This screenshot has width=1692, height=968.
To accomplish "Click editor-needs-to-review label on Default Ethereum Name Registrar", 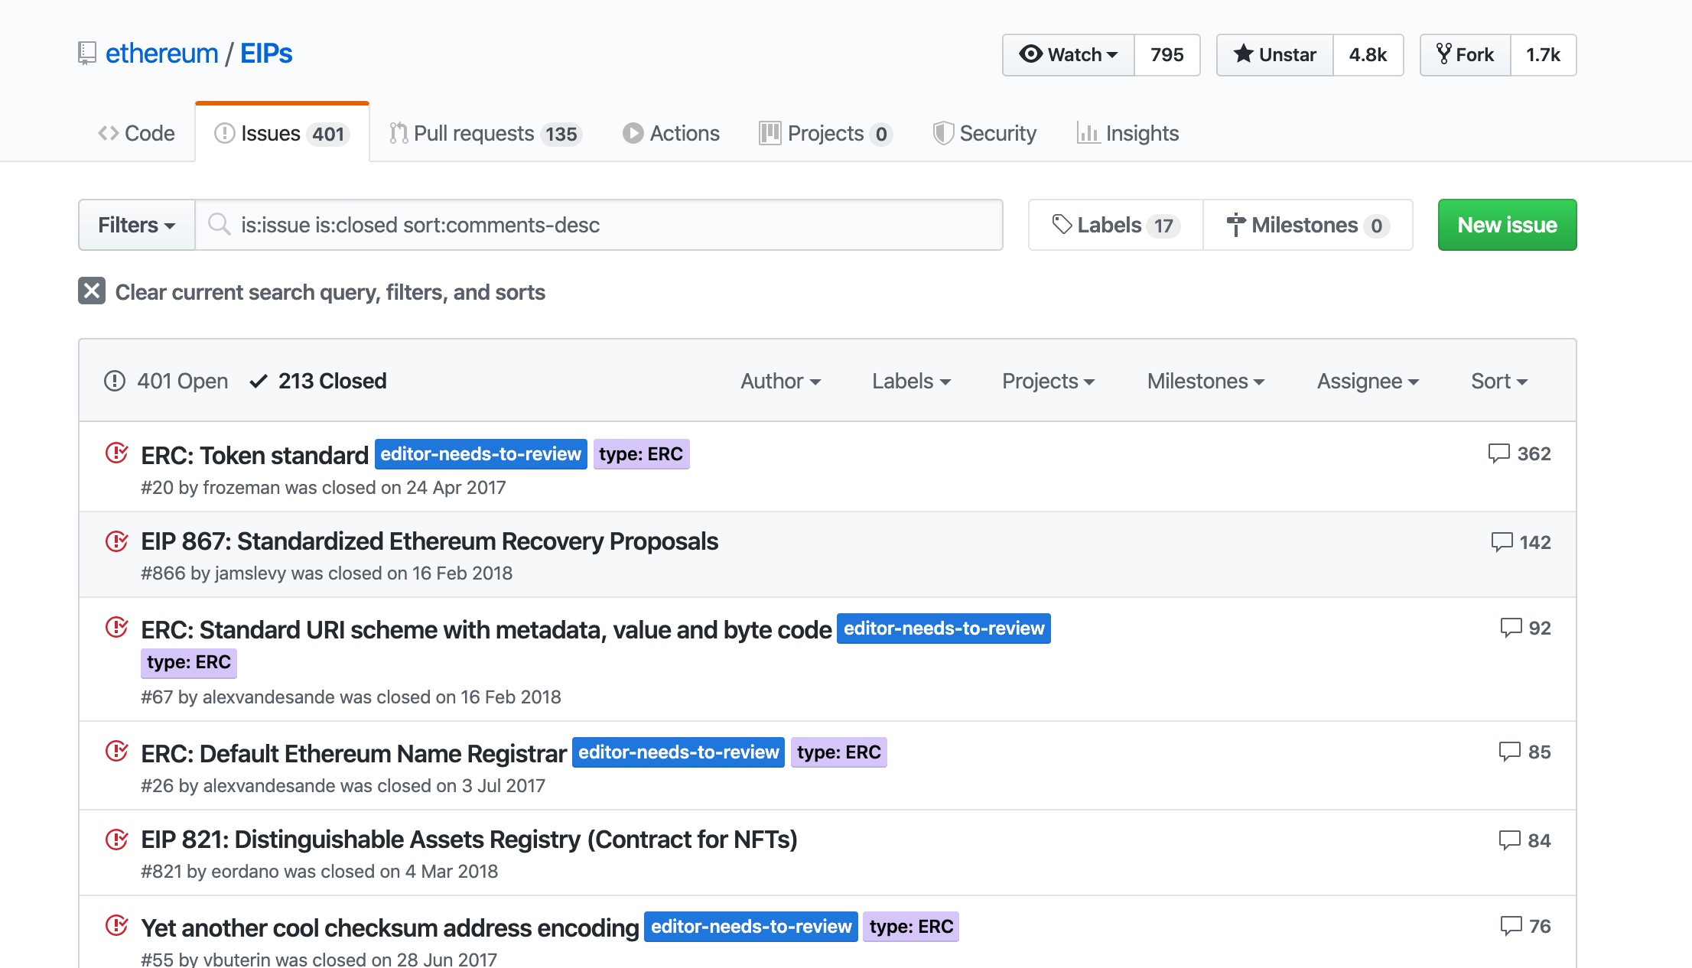I will point(678,752).
